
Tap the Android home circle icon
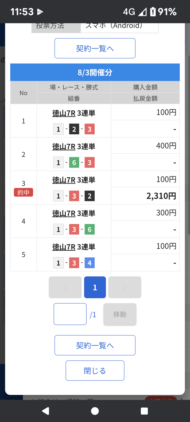pyautogui.click(x=95, y=411)
